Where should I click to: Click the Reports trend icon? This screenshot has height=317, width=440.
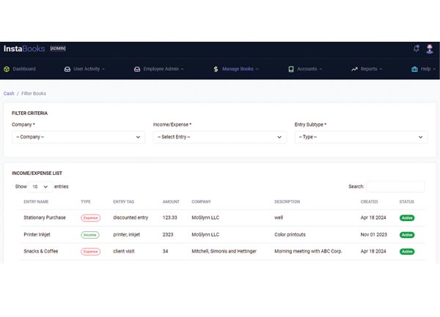(354, 70)
